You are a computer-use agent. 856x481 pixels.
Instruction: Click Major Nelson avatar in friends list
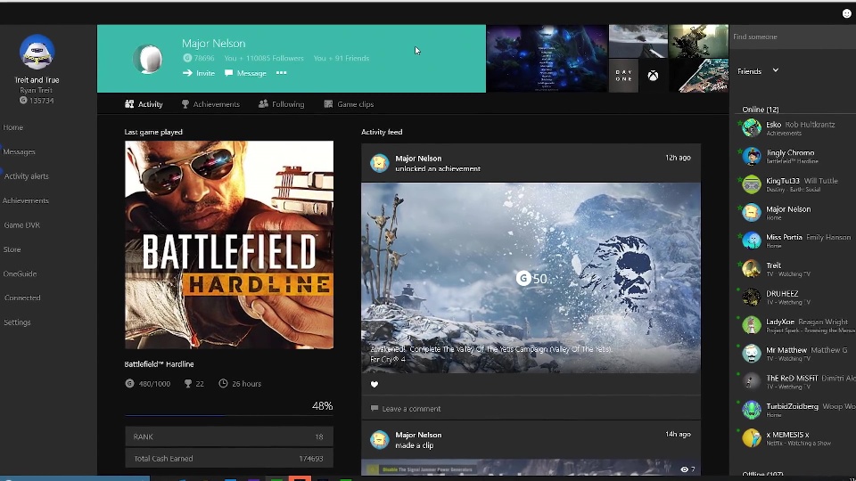pyautogui.click(x=752, y=213)
